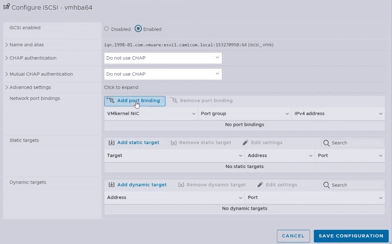Image resolution: width=392 pixels, height=244 pixels.
Task: Click the Remove dynamic target icon
Action: pyautogui.click(x=181, y=185)
